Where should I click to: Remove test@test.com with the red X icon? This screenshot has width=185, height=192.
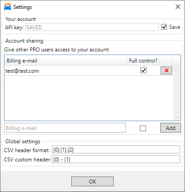point(166,71)
